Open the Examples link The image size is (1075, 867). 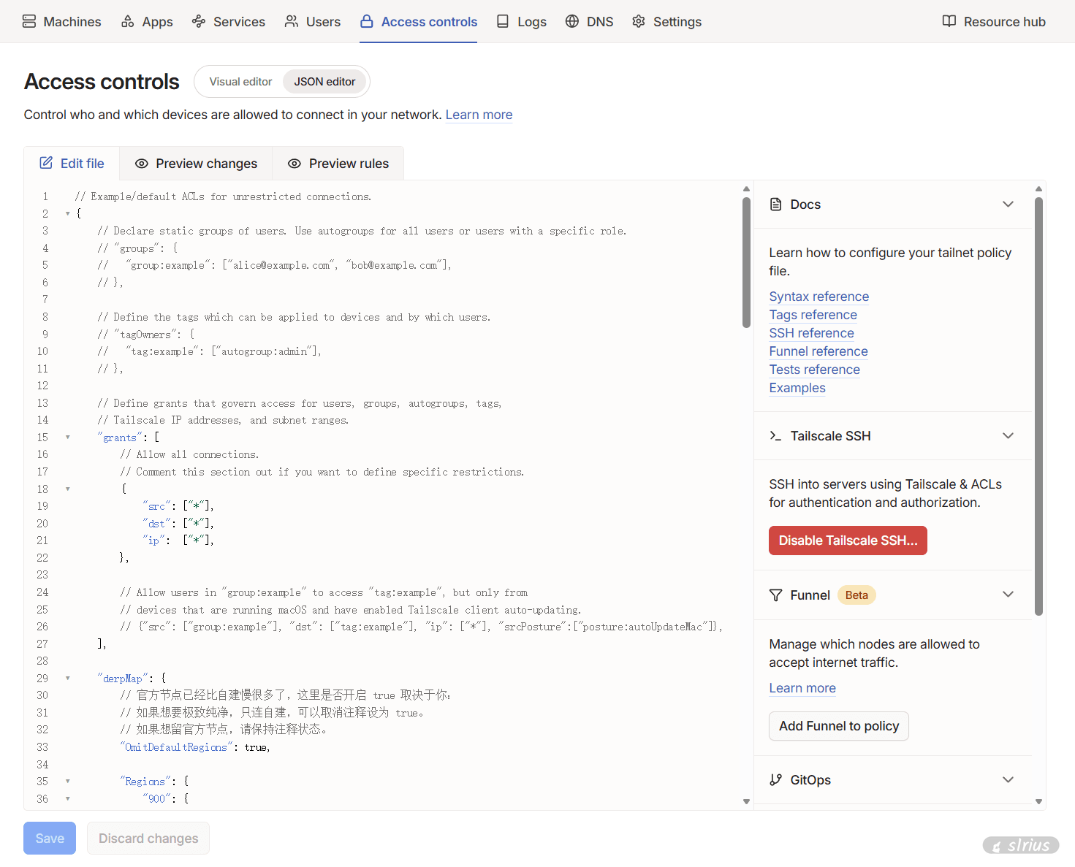pos(797,388)
